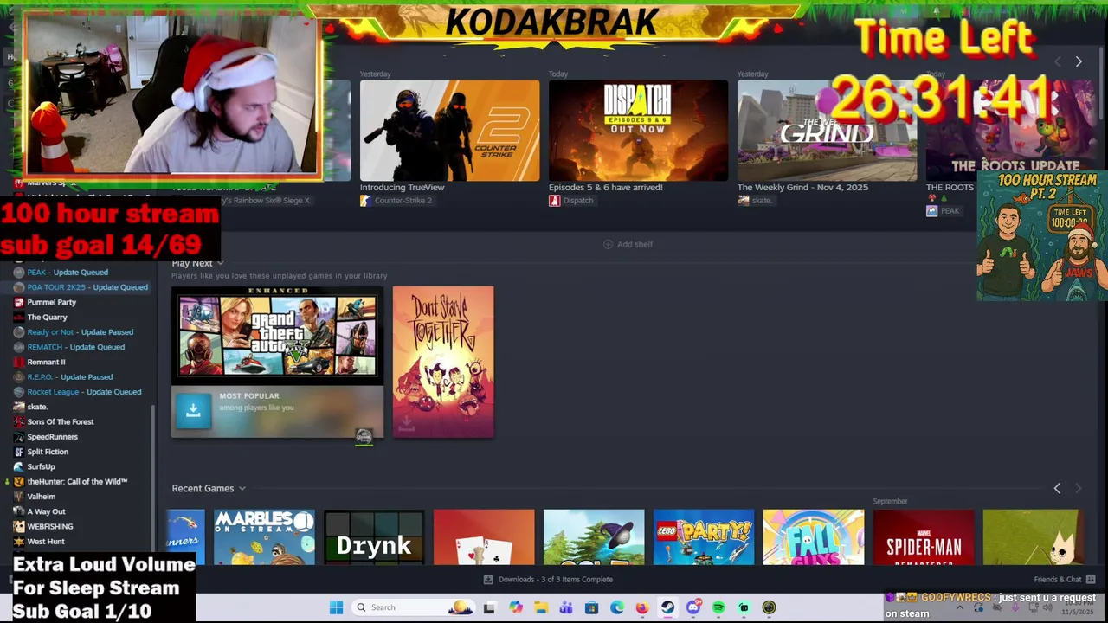Screen dimensions: 1108x623
Task: Click theHunter: Call of the Wild icon
Action: [x=19, y=482]
